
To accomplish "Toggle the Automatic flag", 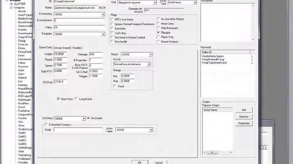I will pos(112,28).
